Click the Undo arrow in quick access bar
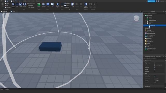The height and width of the screenshot is (93, 166). pos(16,1)
